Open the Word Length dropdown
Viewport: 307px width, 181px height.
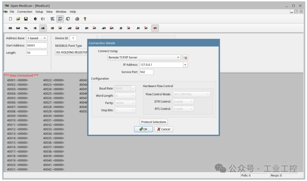[125, 96]
